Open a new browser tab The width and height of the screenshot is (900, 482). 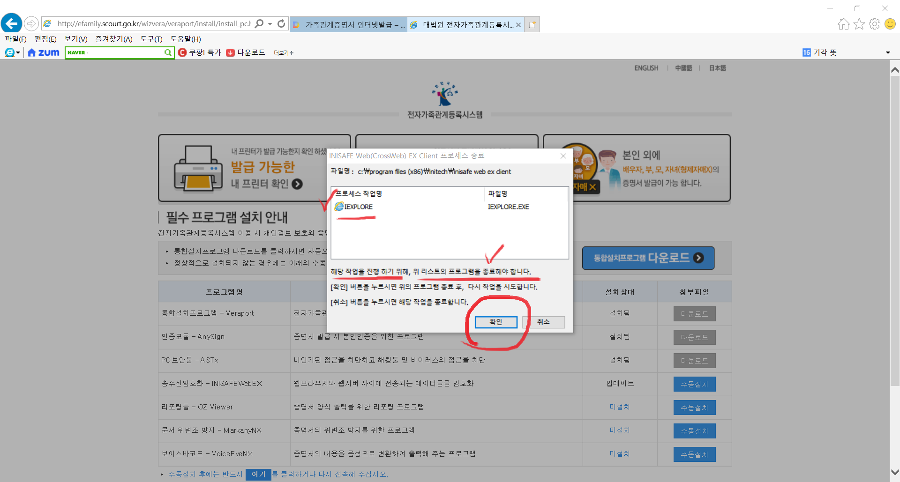[532, 25]
